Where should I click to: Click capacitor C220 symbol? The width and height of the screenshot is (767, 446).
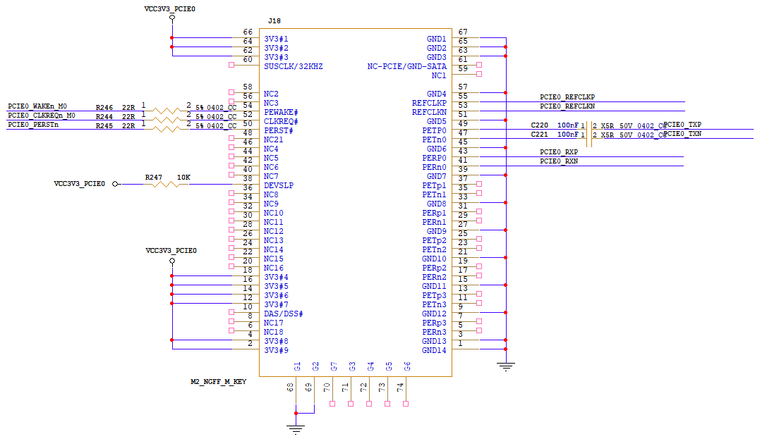tap(589, 130)
